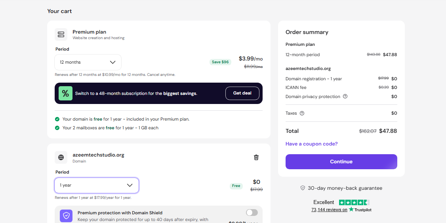Click the $3.99/mo price text
The image size is (446, 223).
[251, 59]
